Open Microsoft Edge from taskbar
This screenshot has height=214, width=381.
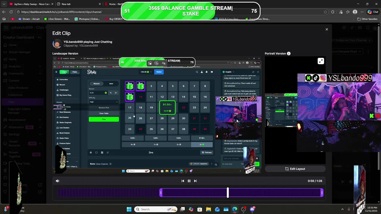coord(235,209)
